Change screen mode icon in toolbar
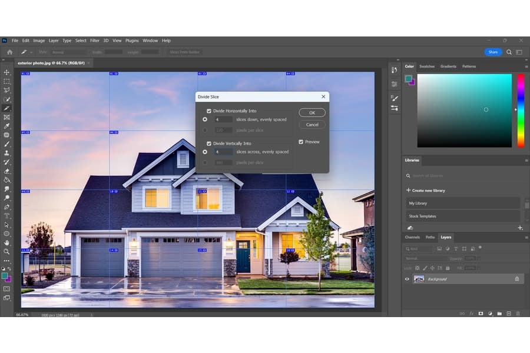 click(x=6, y=298)
